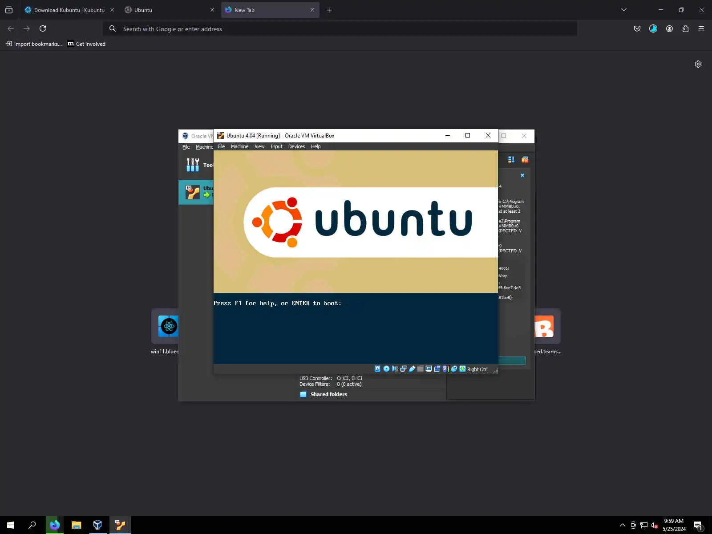
Task: Click VirtualBox Manager icon in taskbar
Action: click(x=97, y=525)
